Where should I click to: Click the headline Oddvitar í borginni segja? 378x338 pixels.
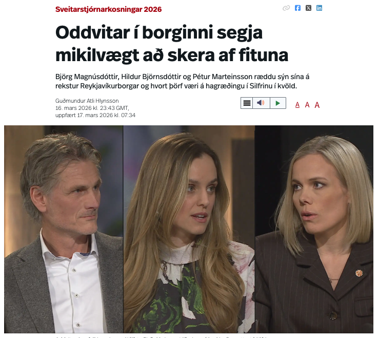click(x=159, y=32)
